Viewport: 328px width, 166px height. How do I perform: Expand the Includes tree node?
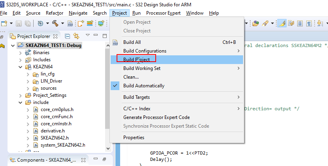point(20,60)
